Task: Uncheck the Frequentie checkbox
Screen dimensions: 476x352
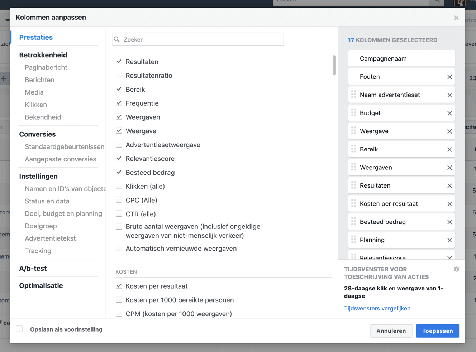Action: pos(119,103)
